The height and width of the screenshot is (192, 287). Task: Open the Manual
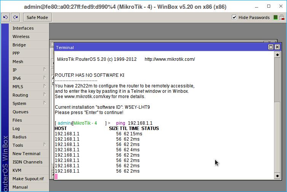pyautogui.click(x=29, y=187)
